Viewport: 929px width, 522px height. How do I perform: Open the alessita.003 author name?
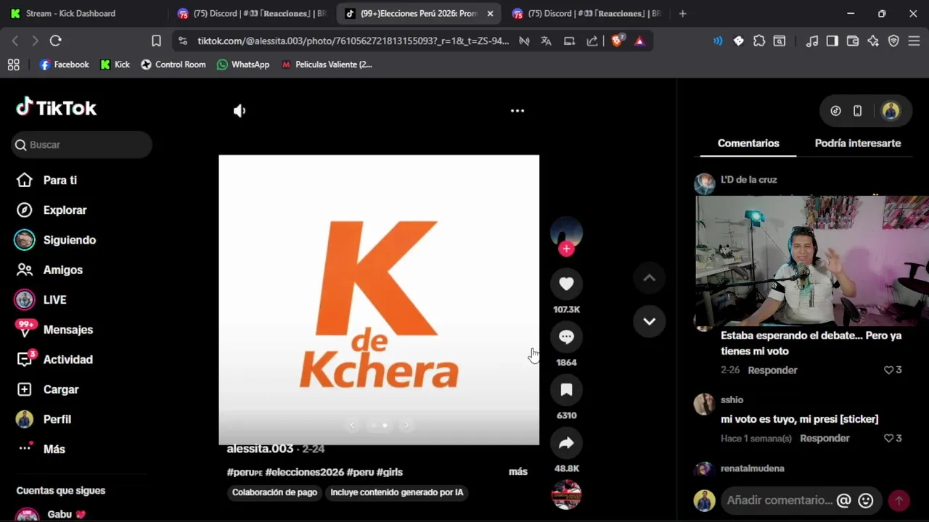(x=260, y=449)
